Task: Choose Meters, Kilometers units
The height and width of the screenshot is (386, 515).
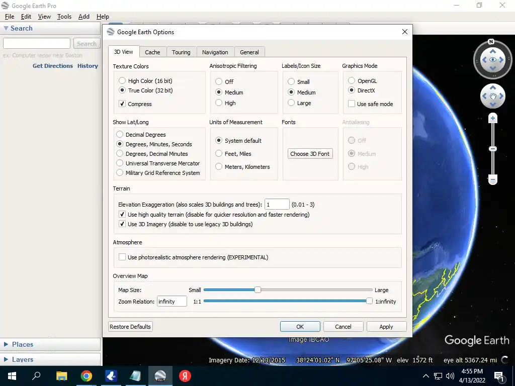Action: coord(219,166)
